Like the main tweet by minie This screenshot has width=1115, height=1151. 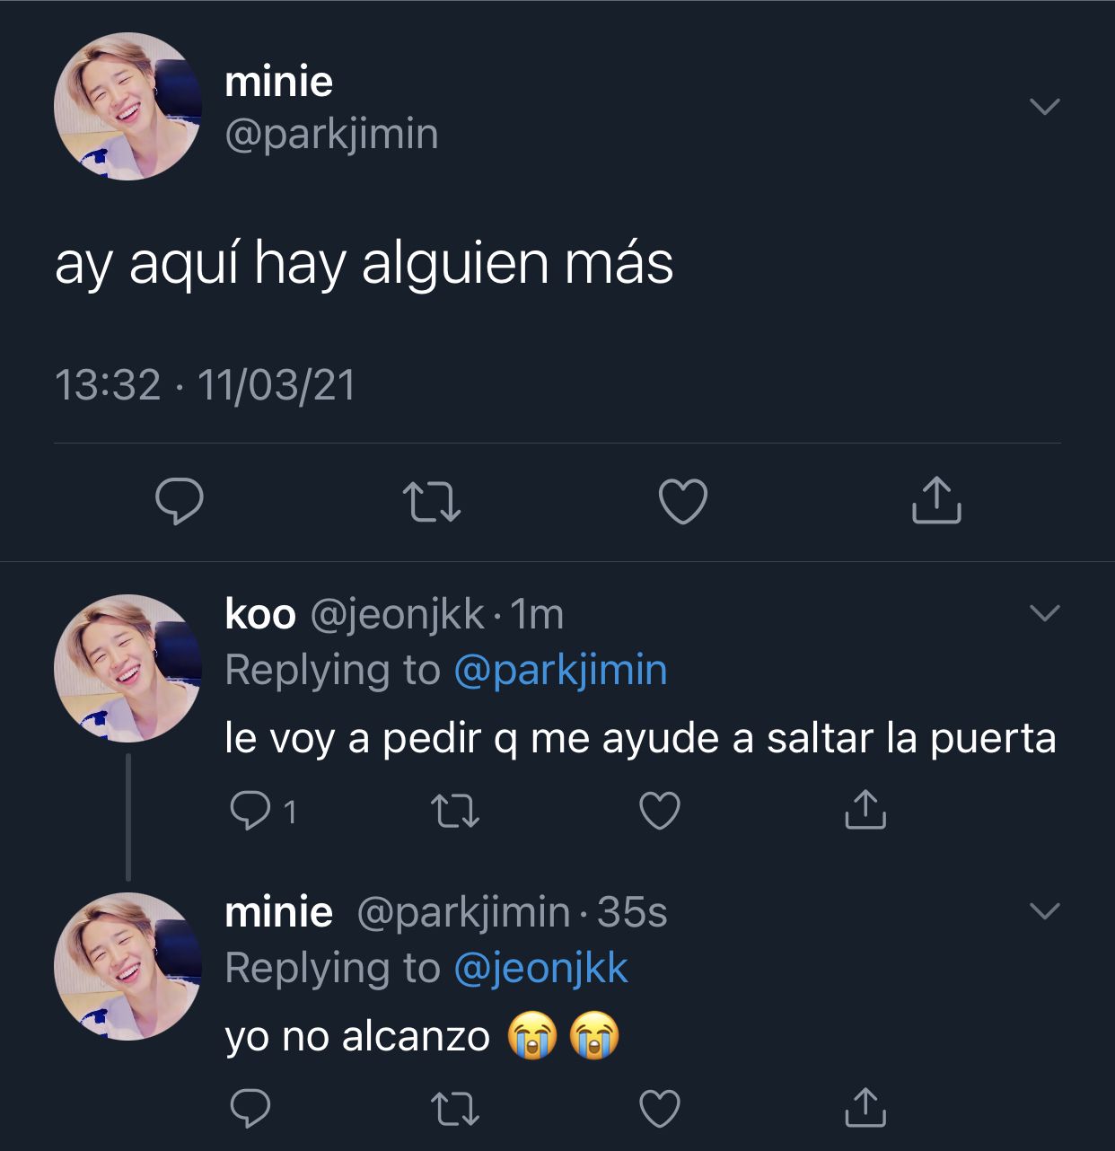[x=683, y=501]
